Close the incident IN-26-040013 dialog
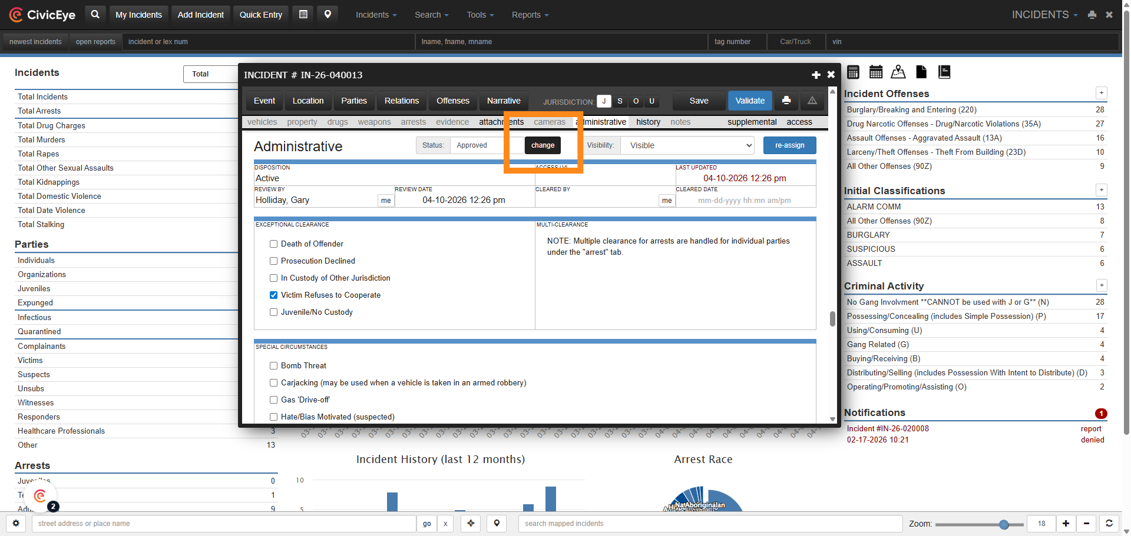The image size is (1131, 536). 831,75
